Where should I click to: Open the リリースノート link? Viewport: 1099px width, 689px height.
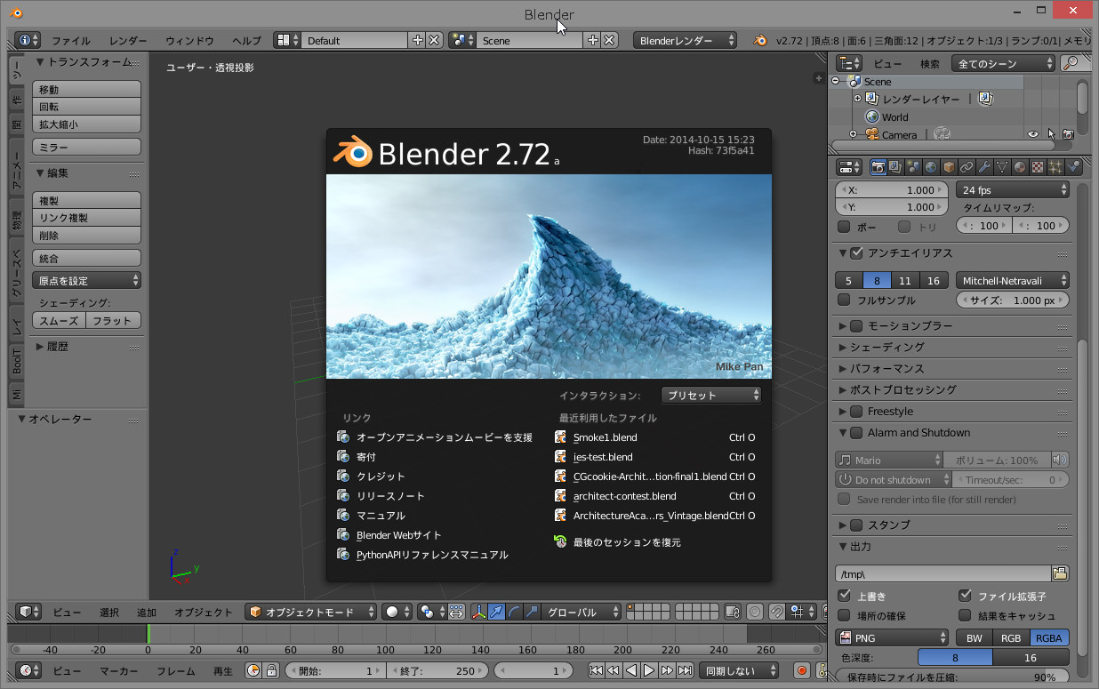pyautogui.click(x=390, y=496)
